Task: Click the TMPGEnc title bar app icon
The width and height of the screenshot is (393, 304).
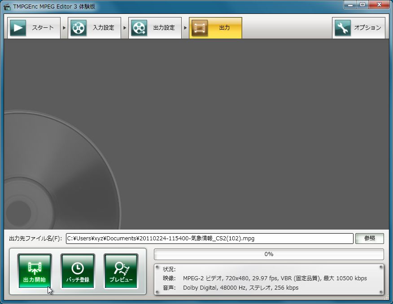Action: click(x=7, y=7)
